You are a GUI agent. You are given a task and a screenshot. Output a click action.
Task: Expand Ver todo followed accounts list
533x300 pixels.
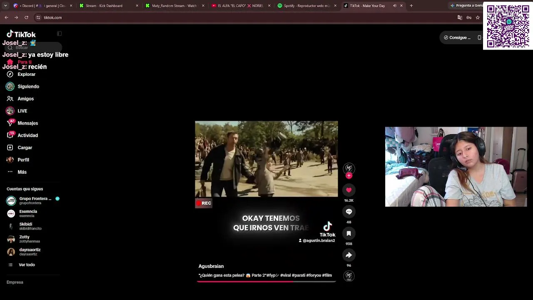(x=27, y=265)
